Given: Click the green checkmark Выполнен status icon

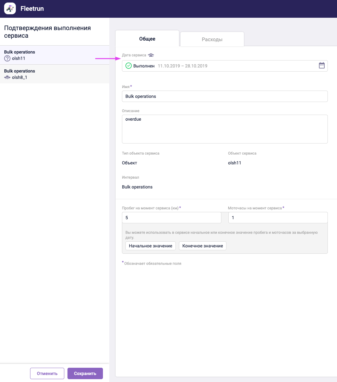Looking at the screenshot, I should (129, 66).
